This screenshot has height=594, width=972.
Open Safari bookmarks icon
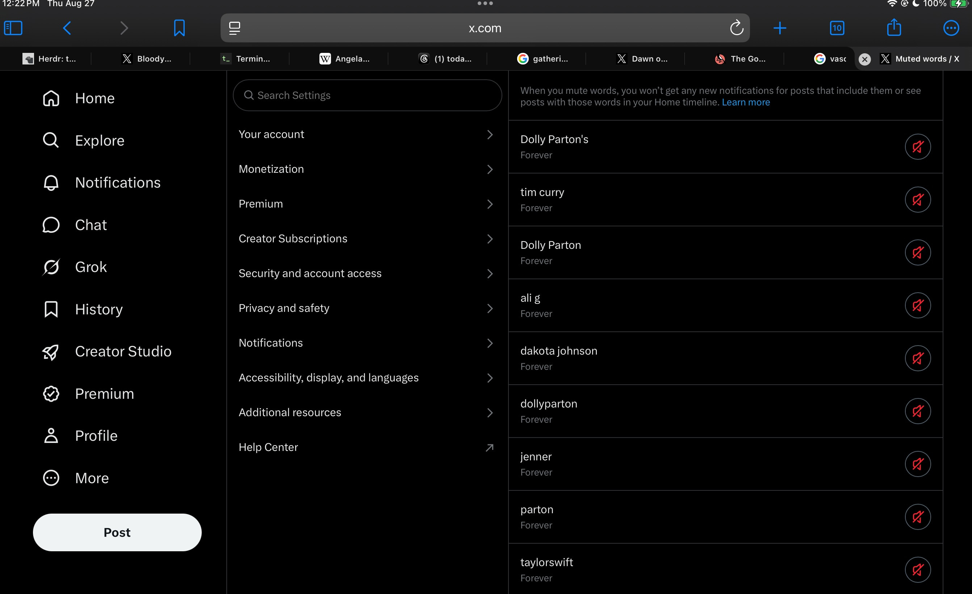180,28
